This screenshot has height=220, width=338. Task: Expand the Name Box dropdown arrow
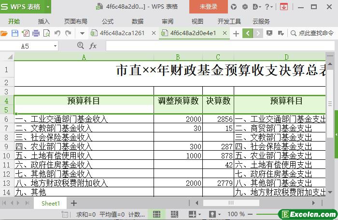55,46
